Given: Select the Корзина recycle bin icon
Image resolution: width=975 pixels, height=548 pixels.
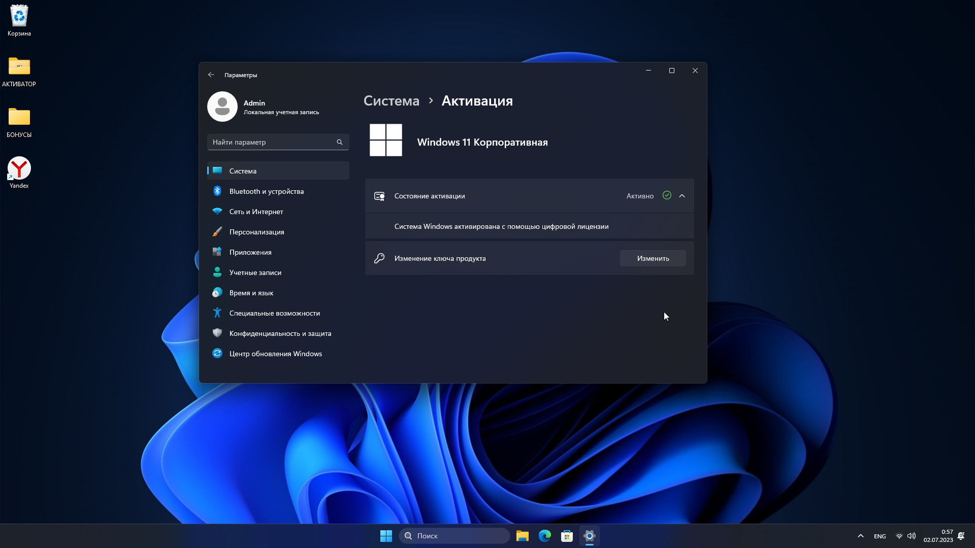Looking at the screenshot, I should click(x=19, y=17).
